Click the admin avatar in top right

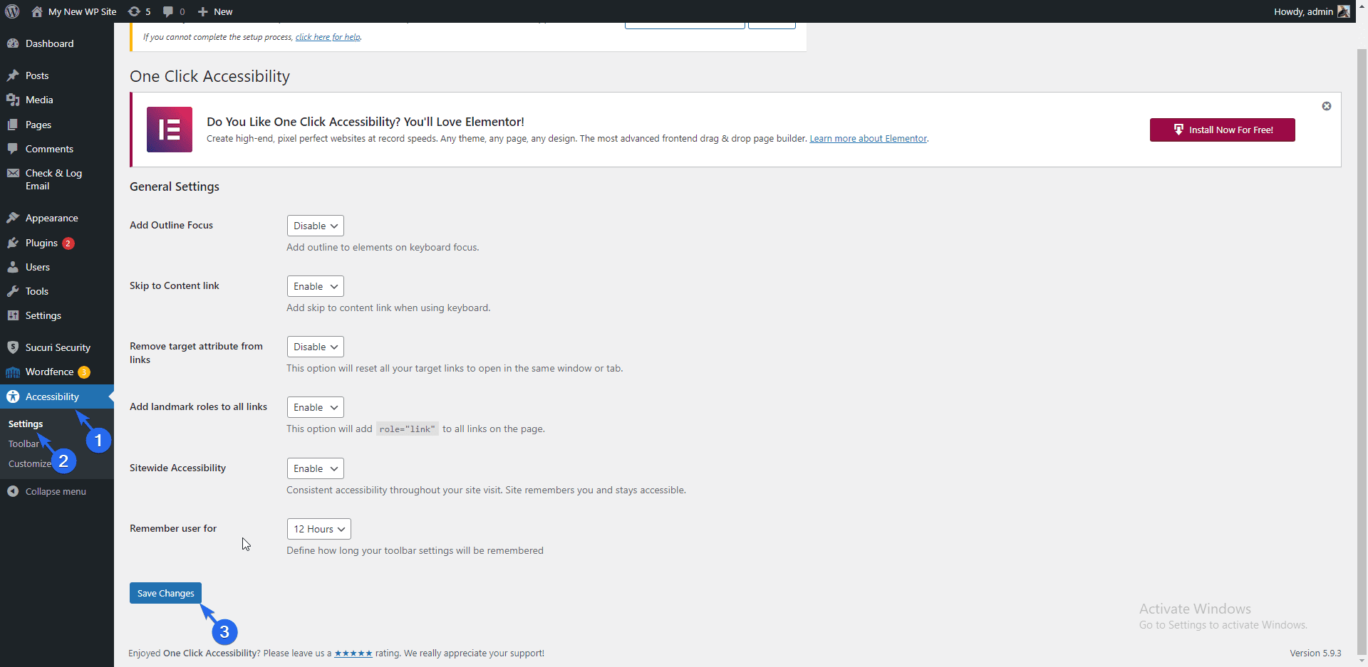(1344, 11)
